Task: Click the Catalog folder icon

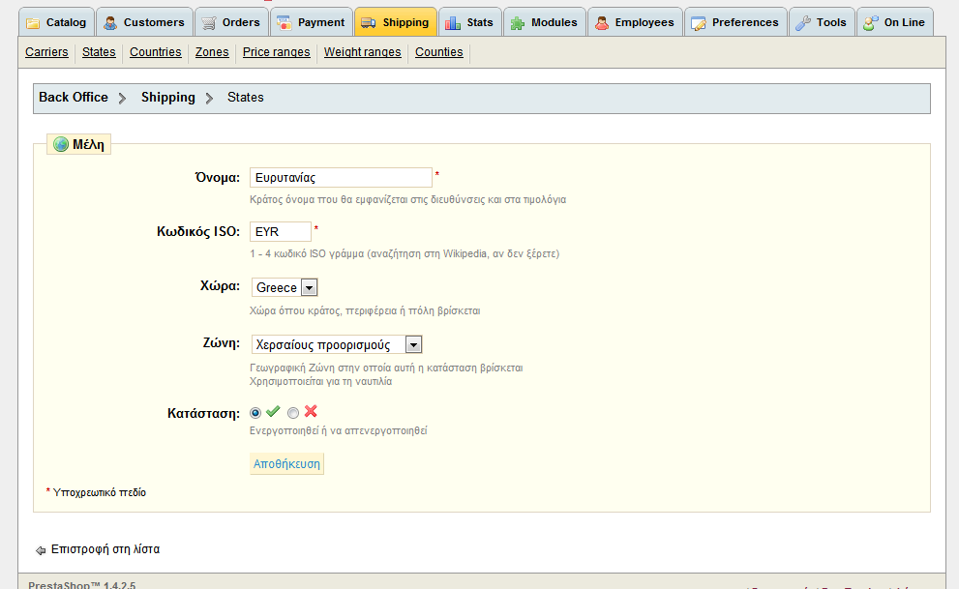Action: click(33, 23)
